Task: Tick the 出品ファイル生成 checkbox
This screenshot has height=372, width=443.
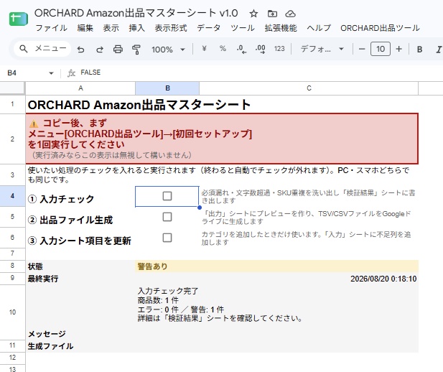Action: coord(167,217)
